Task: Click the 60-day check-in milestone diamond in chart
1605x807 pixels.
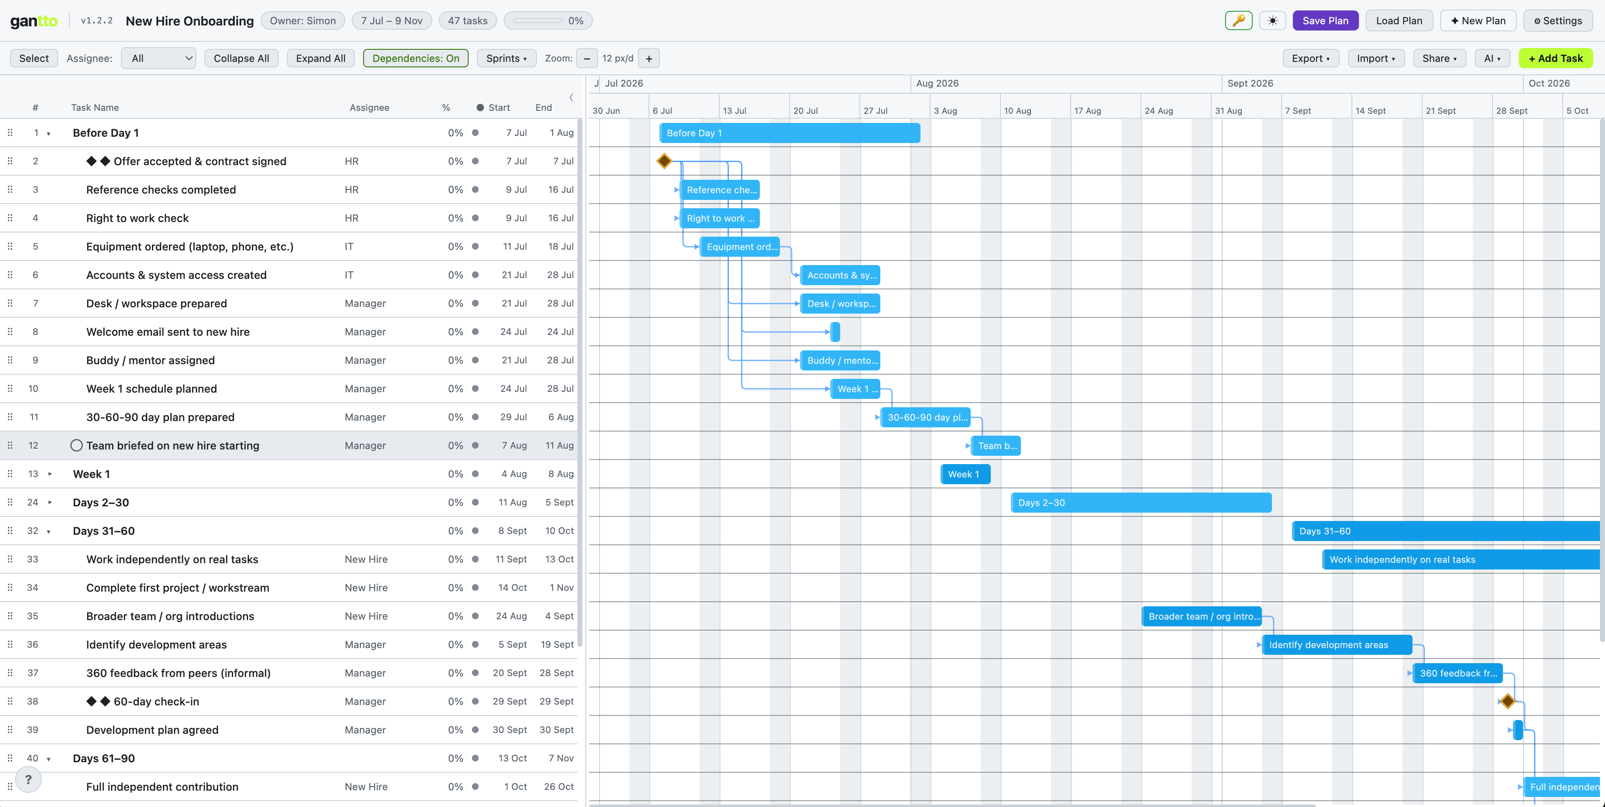Action: (1507, 701)
